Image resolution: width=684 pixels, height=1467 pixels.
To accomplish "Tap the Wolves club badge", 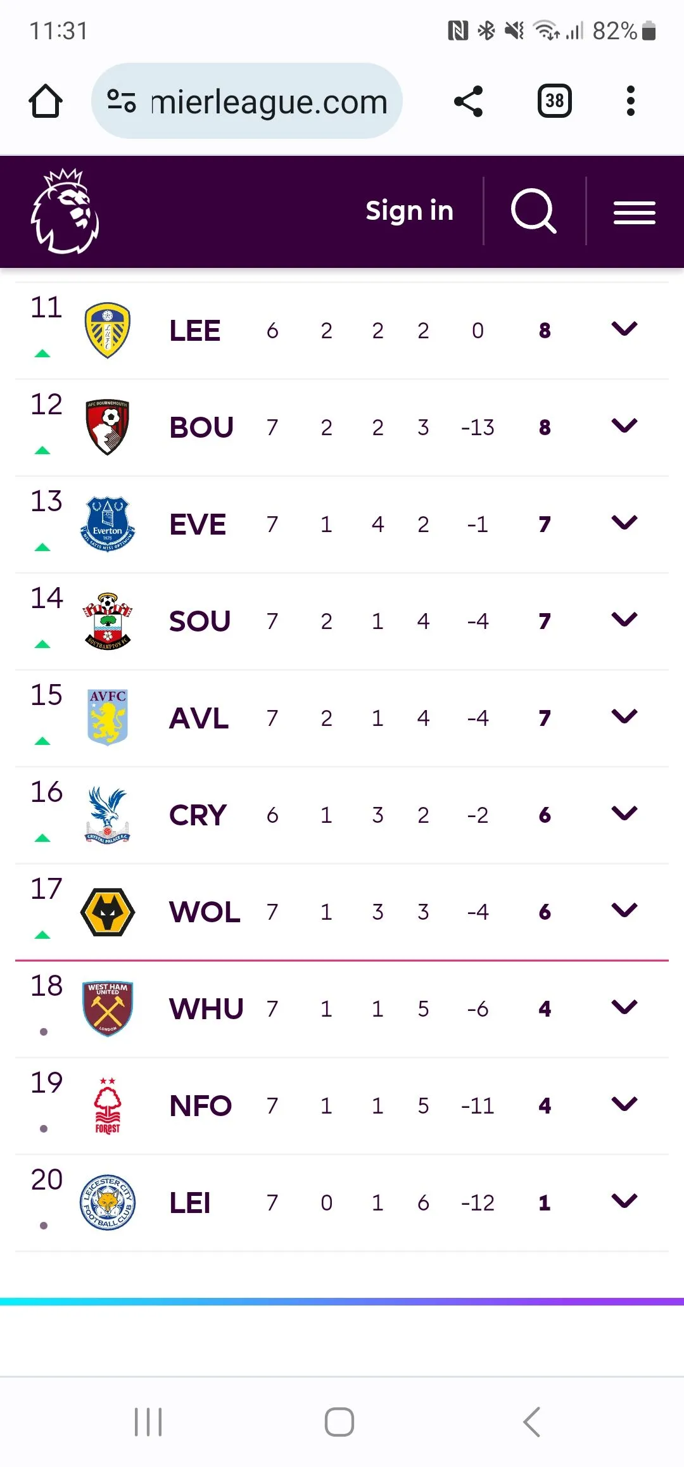I will click(108, 912).
